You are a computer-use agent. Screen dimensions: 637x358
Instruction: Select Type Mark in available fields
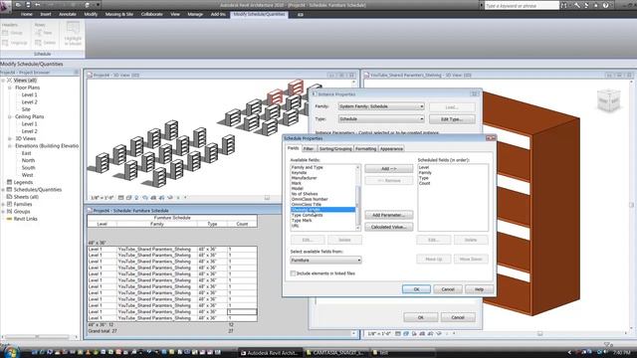click(302, 221)
